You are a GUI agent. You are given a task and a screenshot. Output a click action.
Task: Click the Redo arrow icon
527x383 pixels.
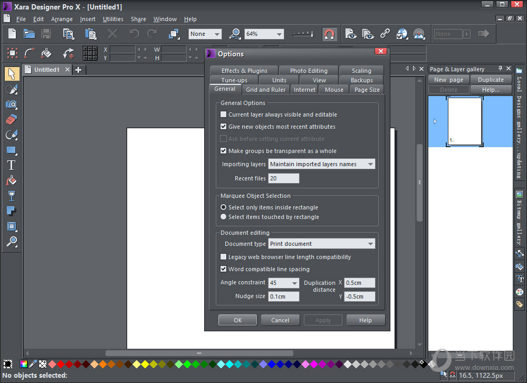click(x=152, y=34)
